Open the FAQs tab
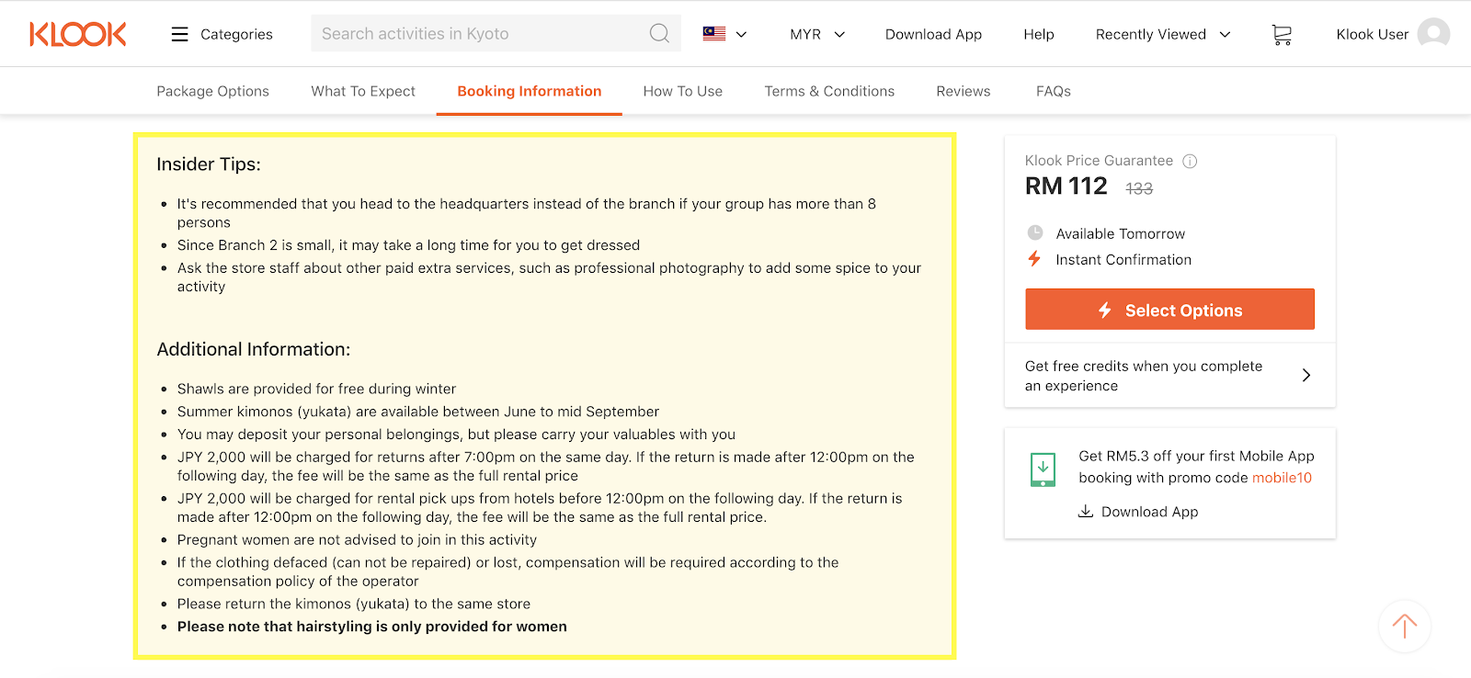 pyautogui.click(x=1054, y=91)
